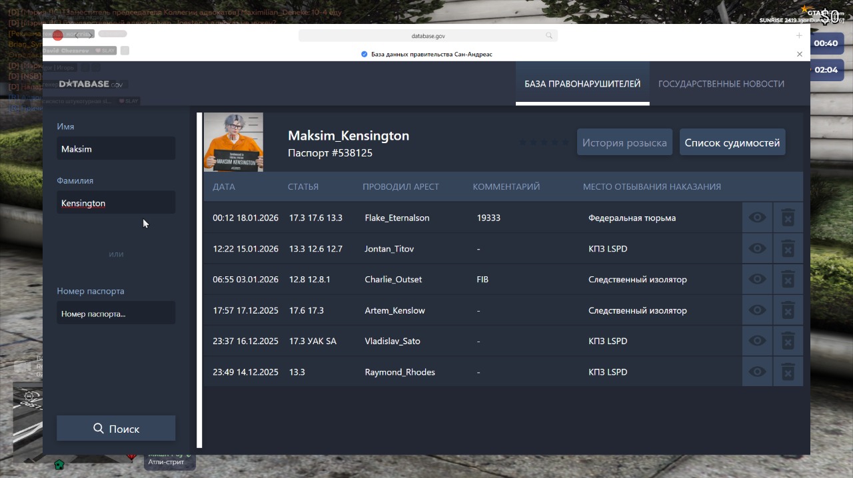Remove the Artem_Kenslow record with trash icon
This screenshot has width=853, height=478.
click(788, 310)
